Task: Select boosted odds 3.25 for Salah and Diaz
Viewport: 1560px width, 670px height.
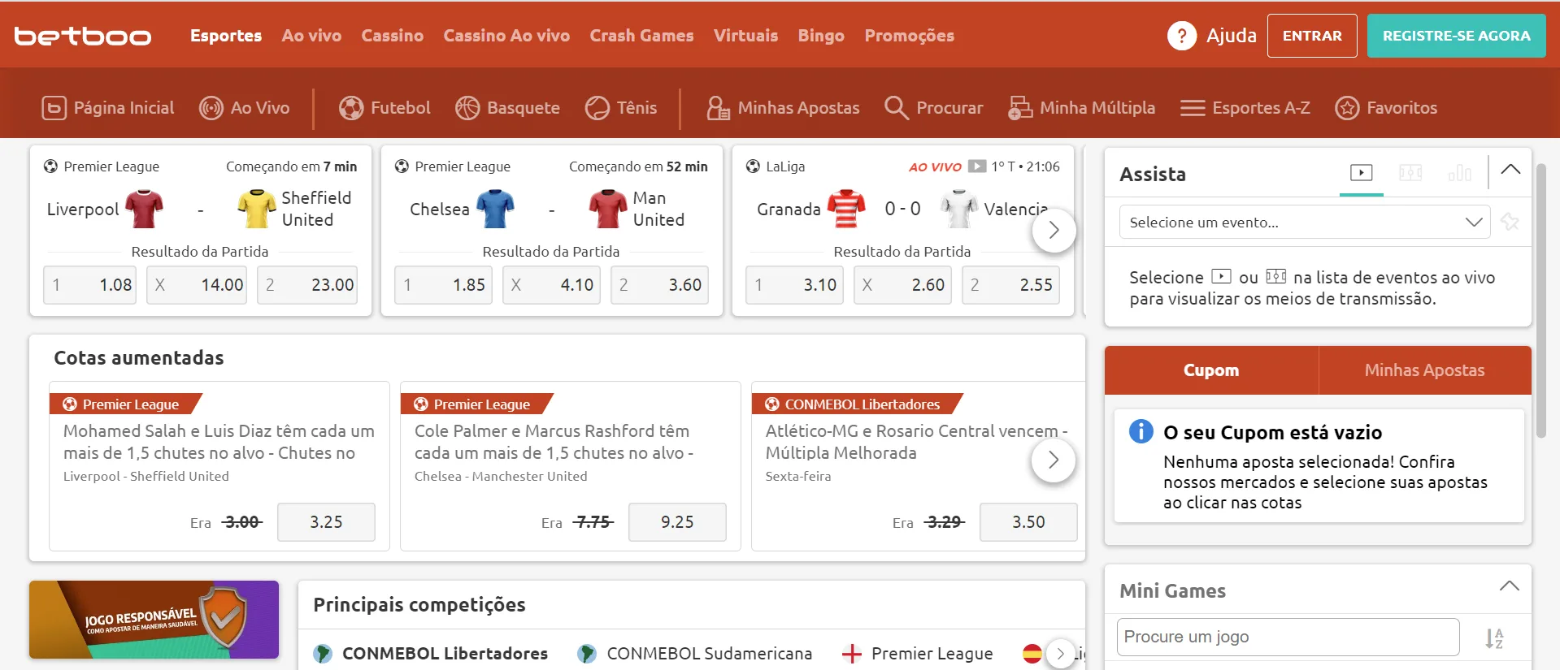Action: click(326, 522)
